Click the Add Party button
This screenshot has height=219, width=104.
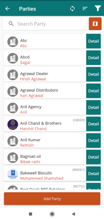point(52,199)
